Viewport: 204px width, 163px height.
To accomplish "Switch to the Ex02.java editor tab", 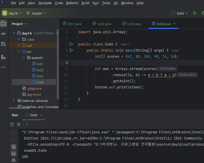I will [104, 24].
